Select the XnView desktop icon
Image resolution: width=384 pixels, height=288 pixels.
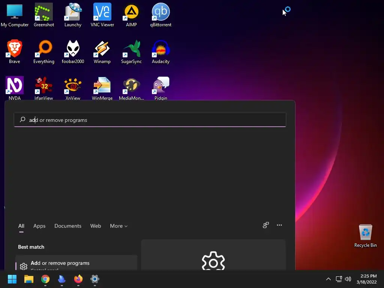(73, 88)
